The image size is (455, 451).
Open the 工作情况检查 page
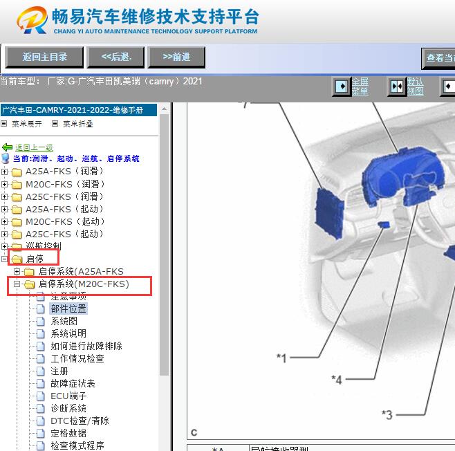[77, 358]
